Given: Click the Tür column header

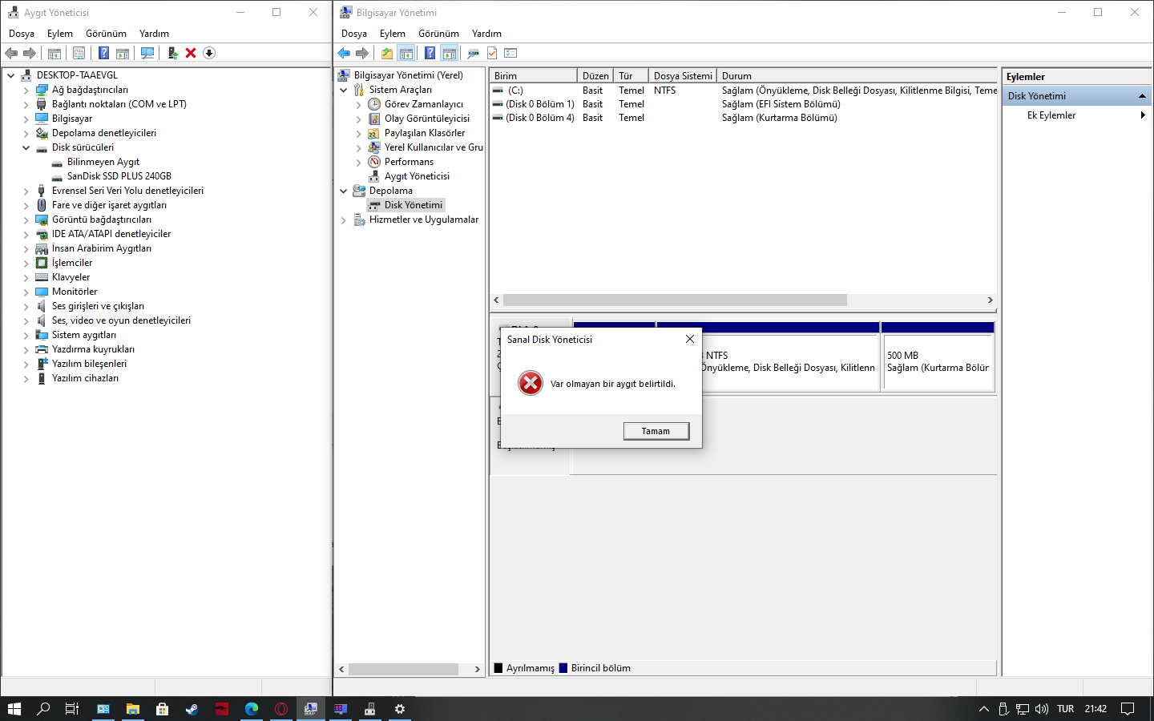Looking at the screenshot, I should coord(631,76).
